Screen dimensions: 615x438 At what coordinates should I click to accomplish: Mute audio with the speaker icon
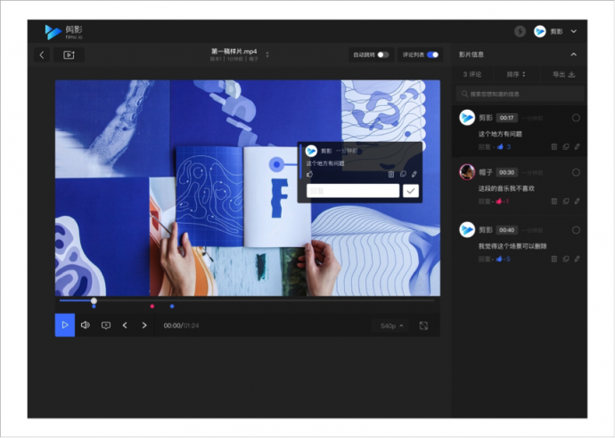click(x=85, y=325)
